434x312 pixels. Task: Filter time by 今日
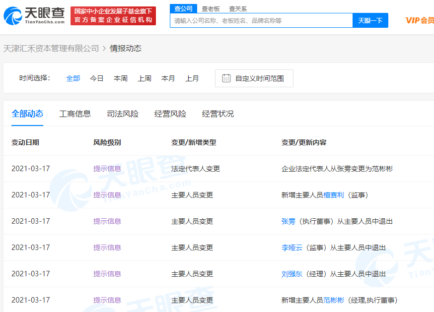coord(97,78)
